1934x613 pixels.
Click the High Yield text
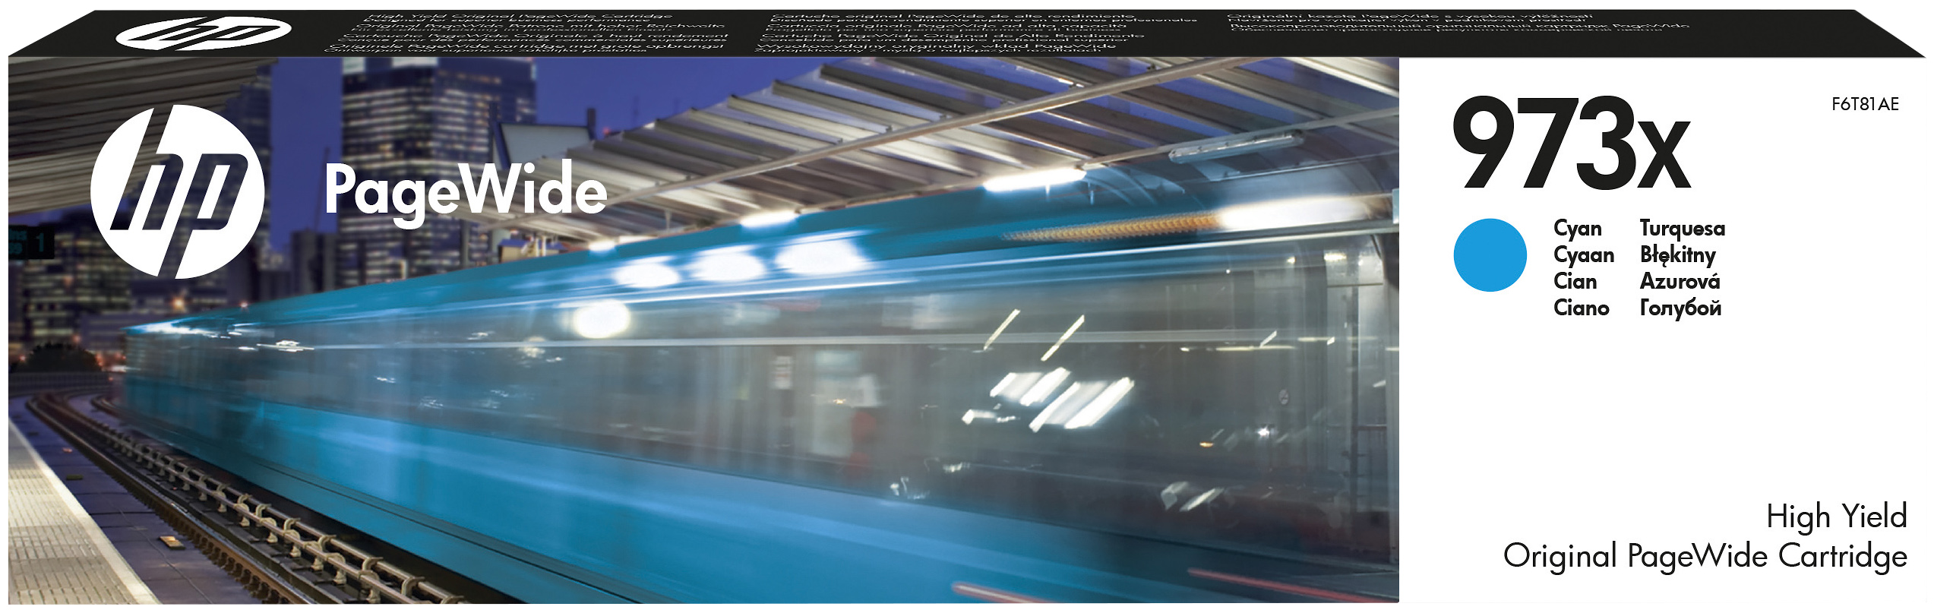(1836, 517)
